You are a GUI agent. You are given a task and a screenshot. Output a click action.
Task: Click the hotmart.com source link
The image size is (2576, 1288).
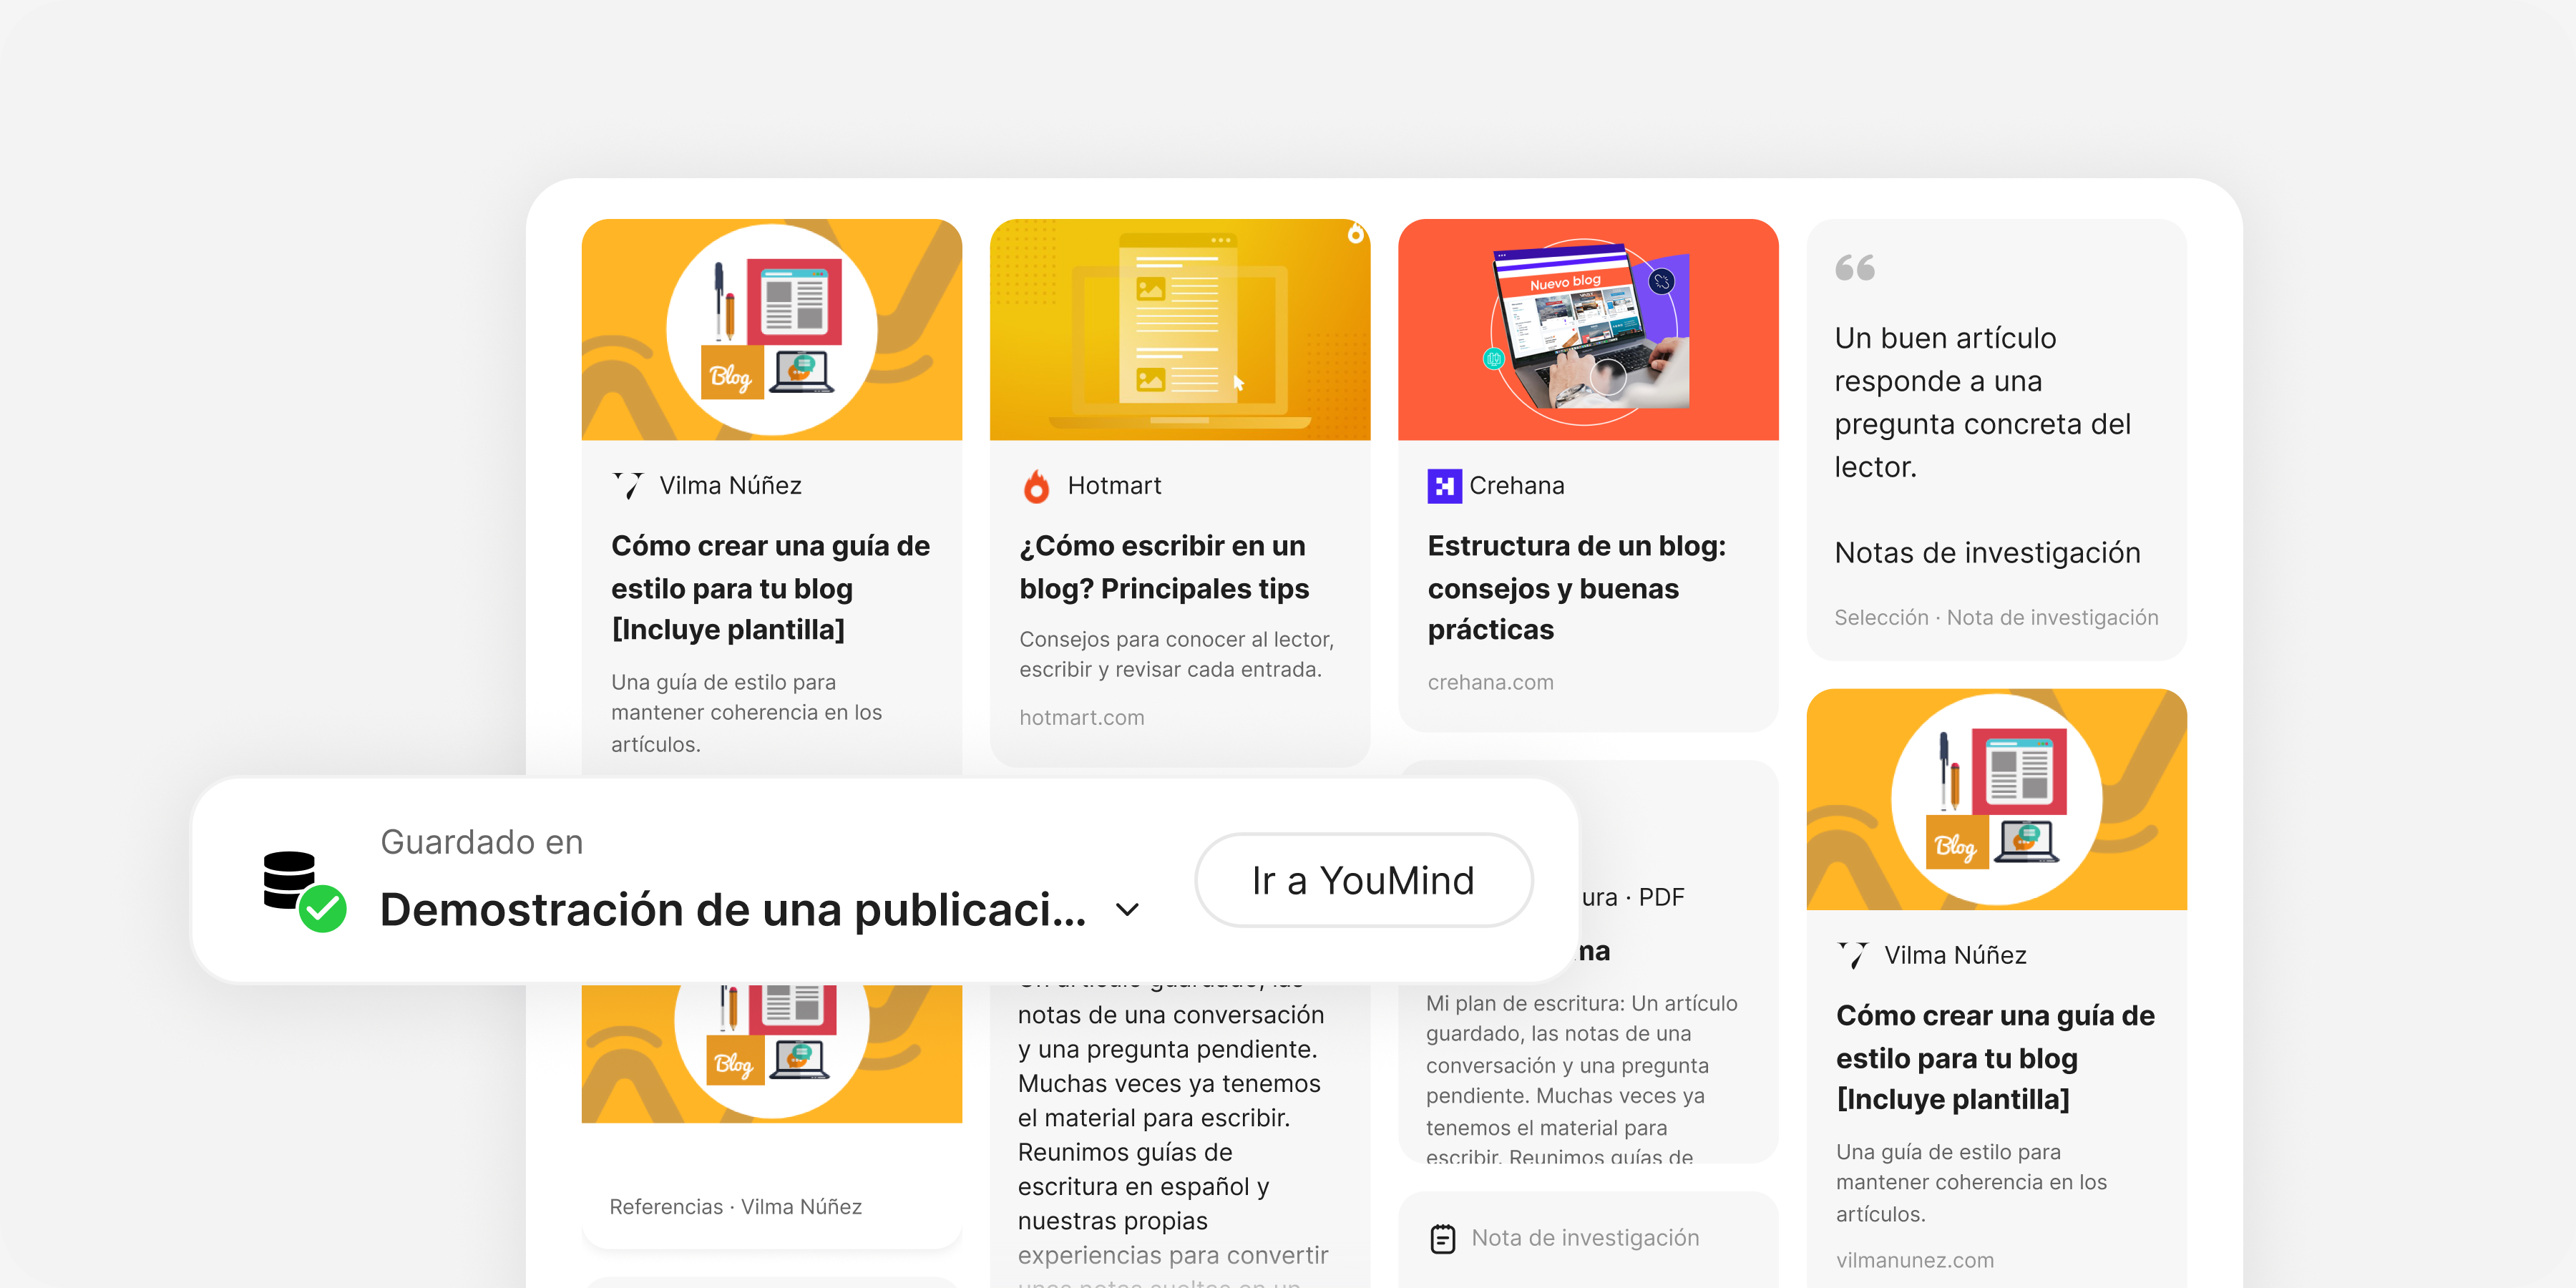point(1082,718)
